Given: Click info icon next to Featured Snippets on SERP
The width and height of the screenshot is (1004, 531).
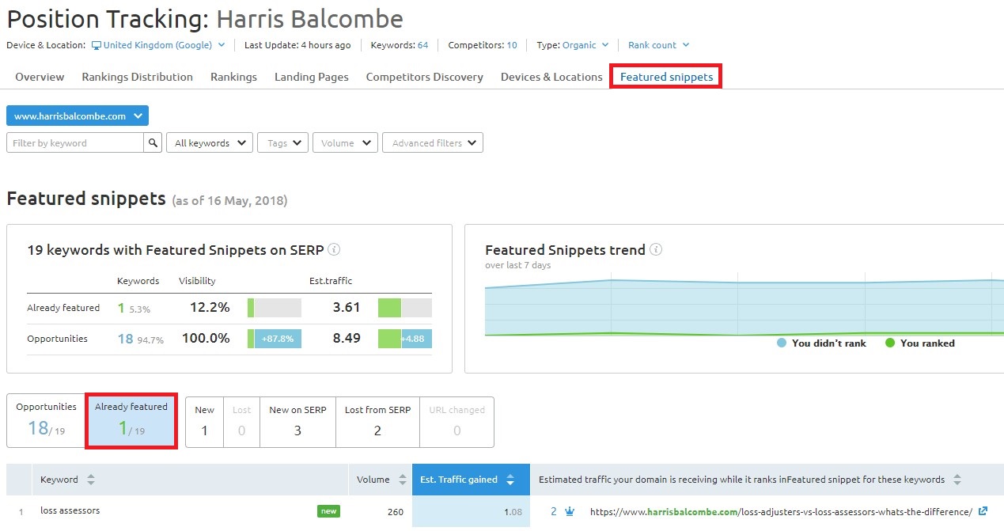Looking at the screenshot, I should [334, 250].
